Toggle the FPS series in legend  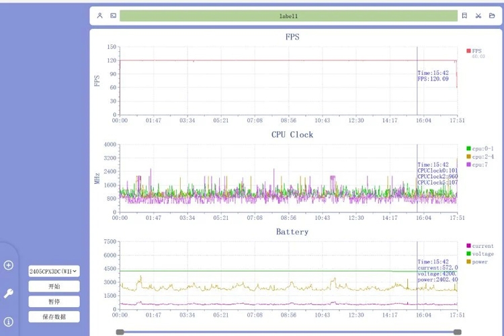click(x=474, y=51)
